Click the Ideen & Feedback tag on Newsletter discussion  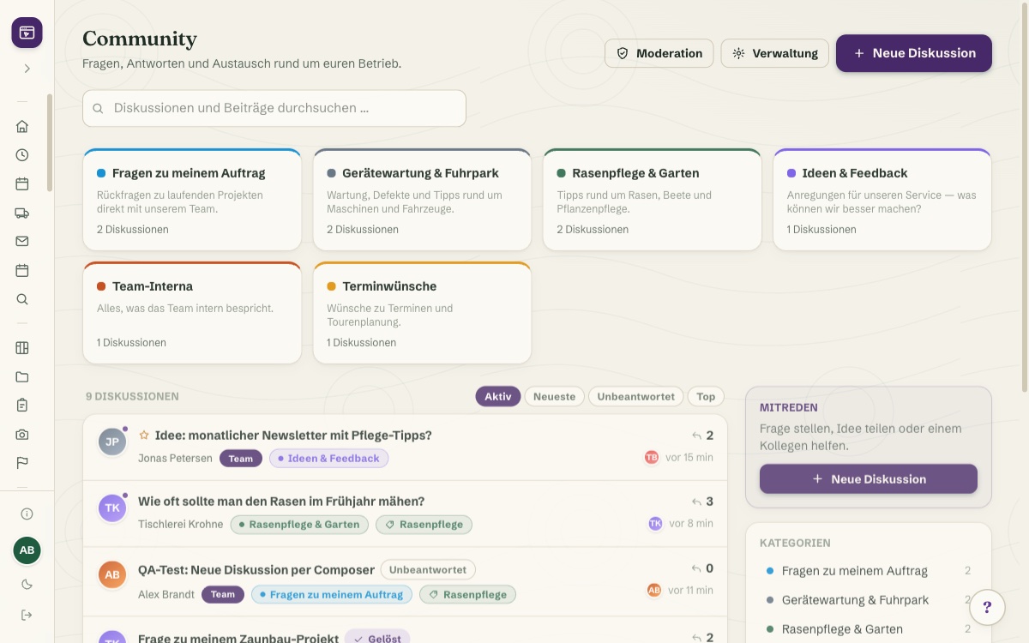[x=329, y=459]
